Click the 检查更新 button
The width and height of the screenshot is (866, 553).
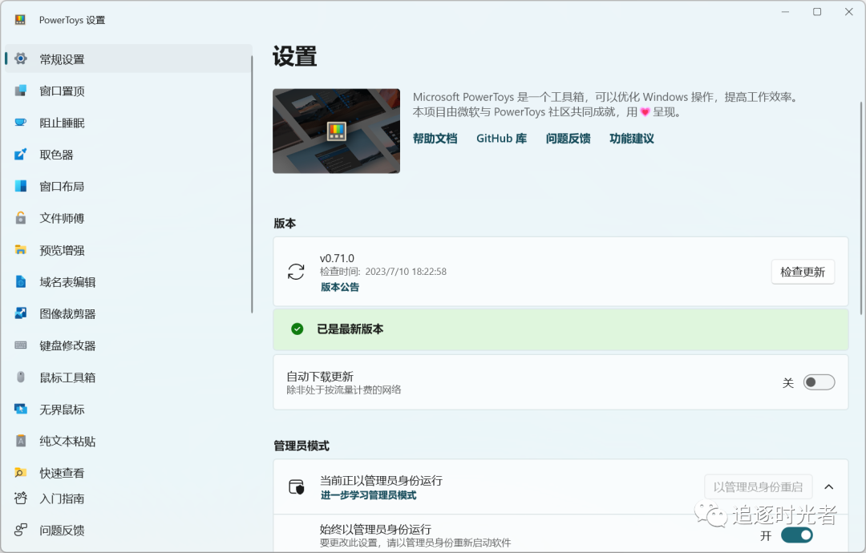click(x=803, y=272)
